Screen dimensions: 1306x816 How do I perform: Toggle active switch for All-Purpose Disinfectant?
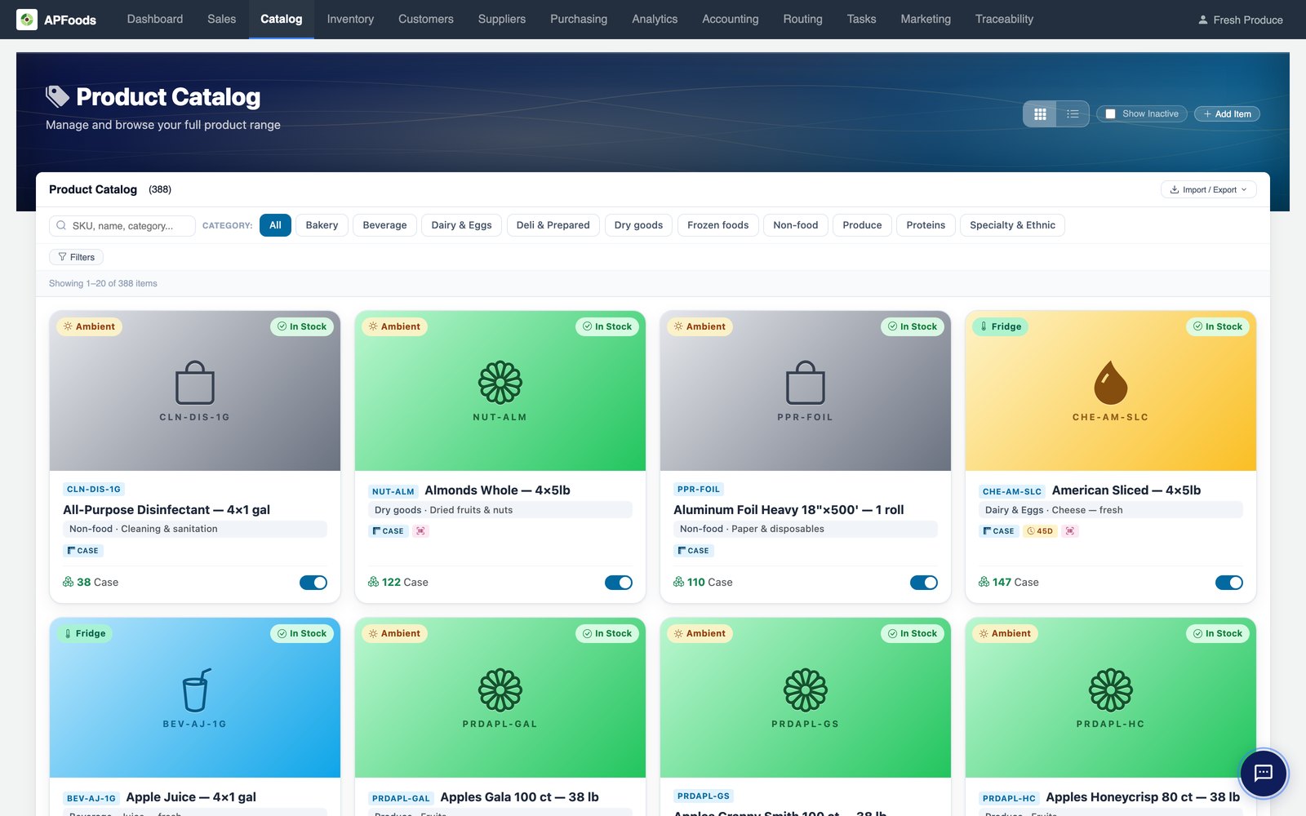(313, 583)
